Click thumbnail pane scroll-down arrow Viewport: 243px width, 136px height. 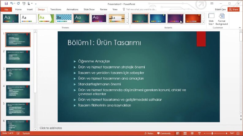click(x=35, y=130)
